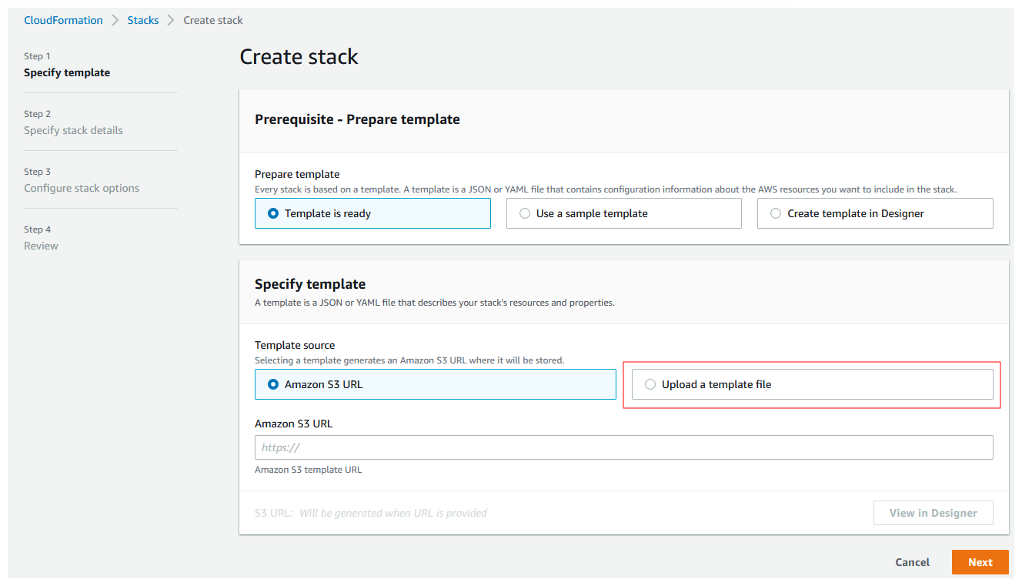Click the Amazon S3 template URL hint text
The image size is (1022, 586).
point(309,469)
